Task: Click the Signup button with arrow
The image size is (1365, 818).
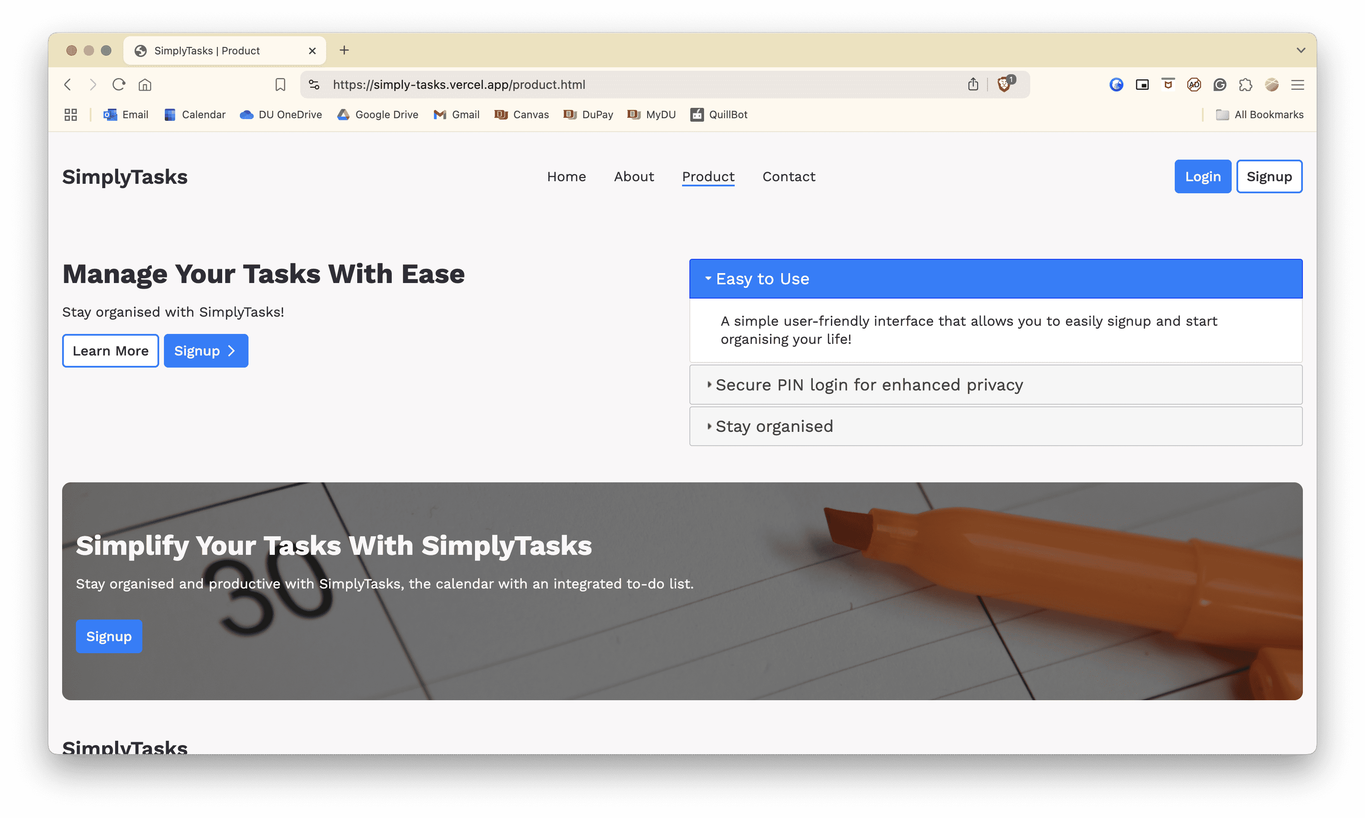Action: tap(205, 351)
